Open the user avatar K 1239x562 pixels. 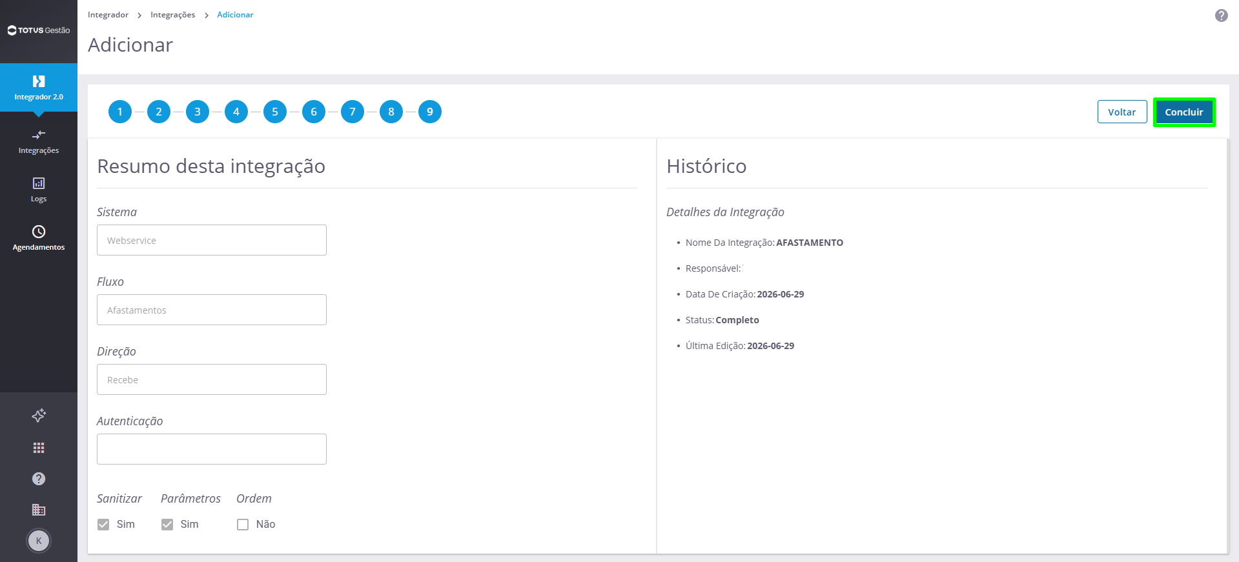coord(39,541)
